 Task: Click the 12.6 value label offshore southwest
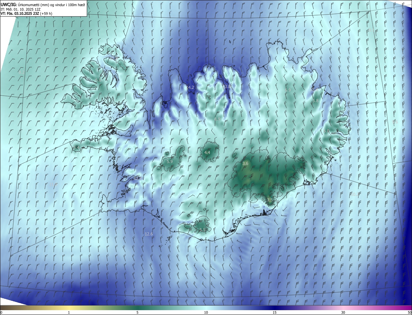tap(149, 234)
